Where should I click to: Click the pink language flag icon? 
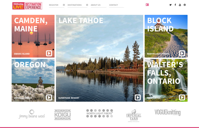coord(147,5)
